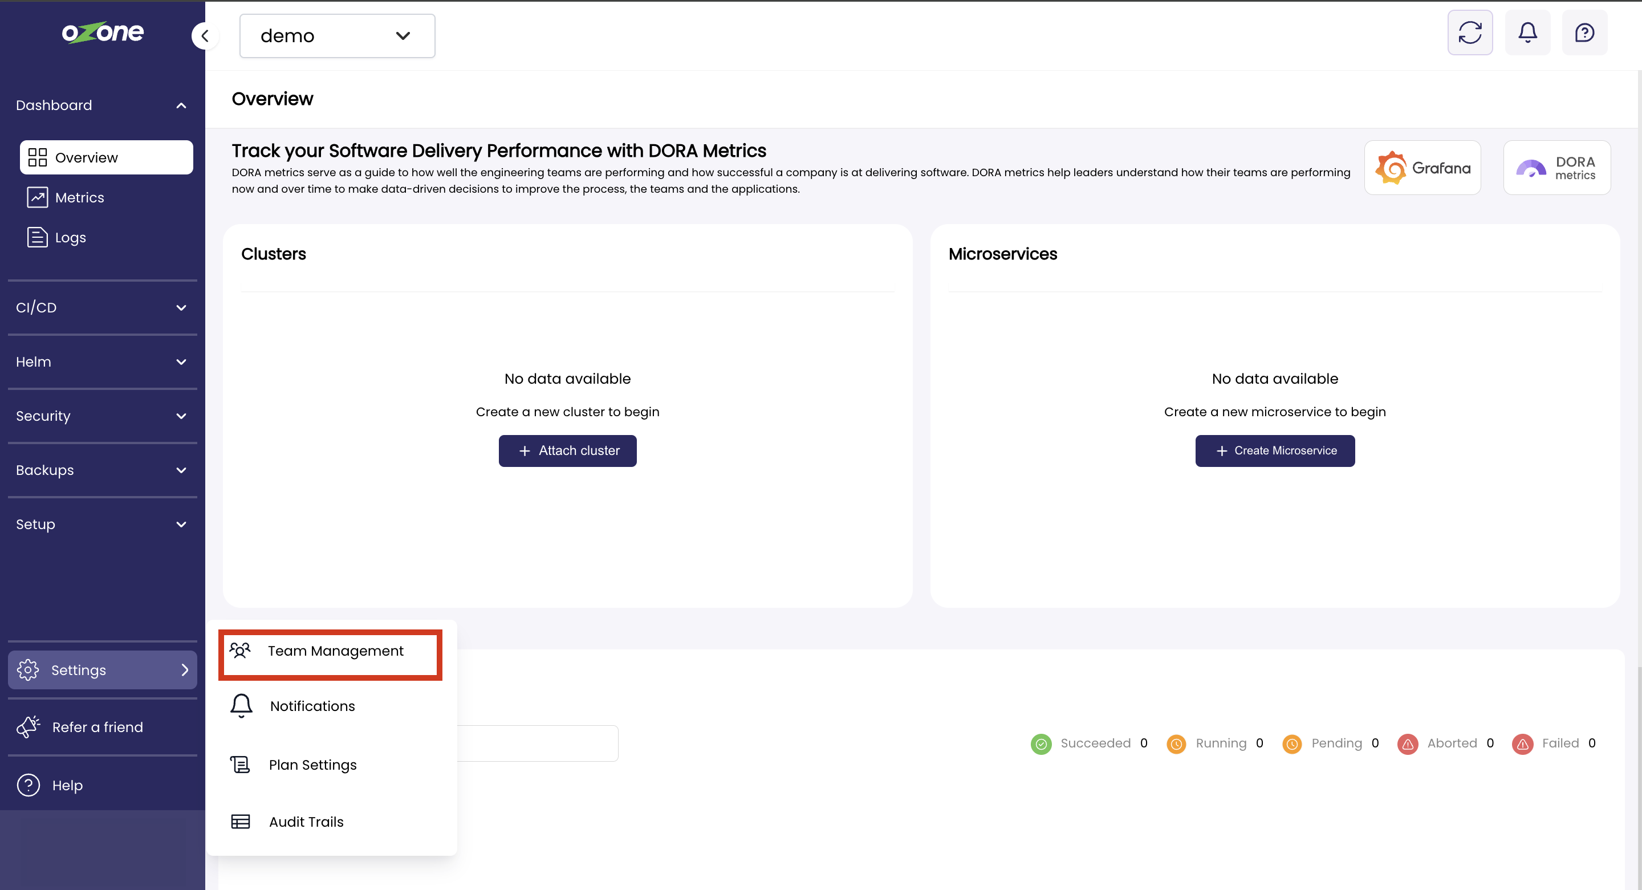Click the Attach cluster button
The image size is (1642, 890).
567,451
